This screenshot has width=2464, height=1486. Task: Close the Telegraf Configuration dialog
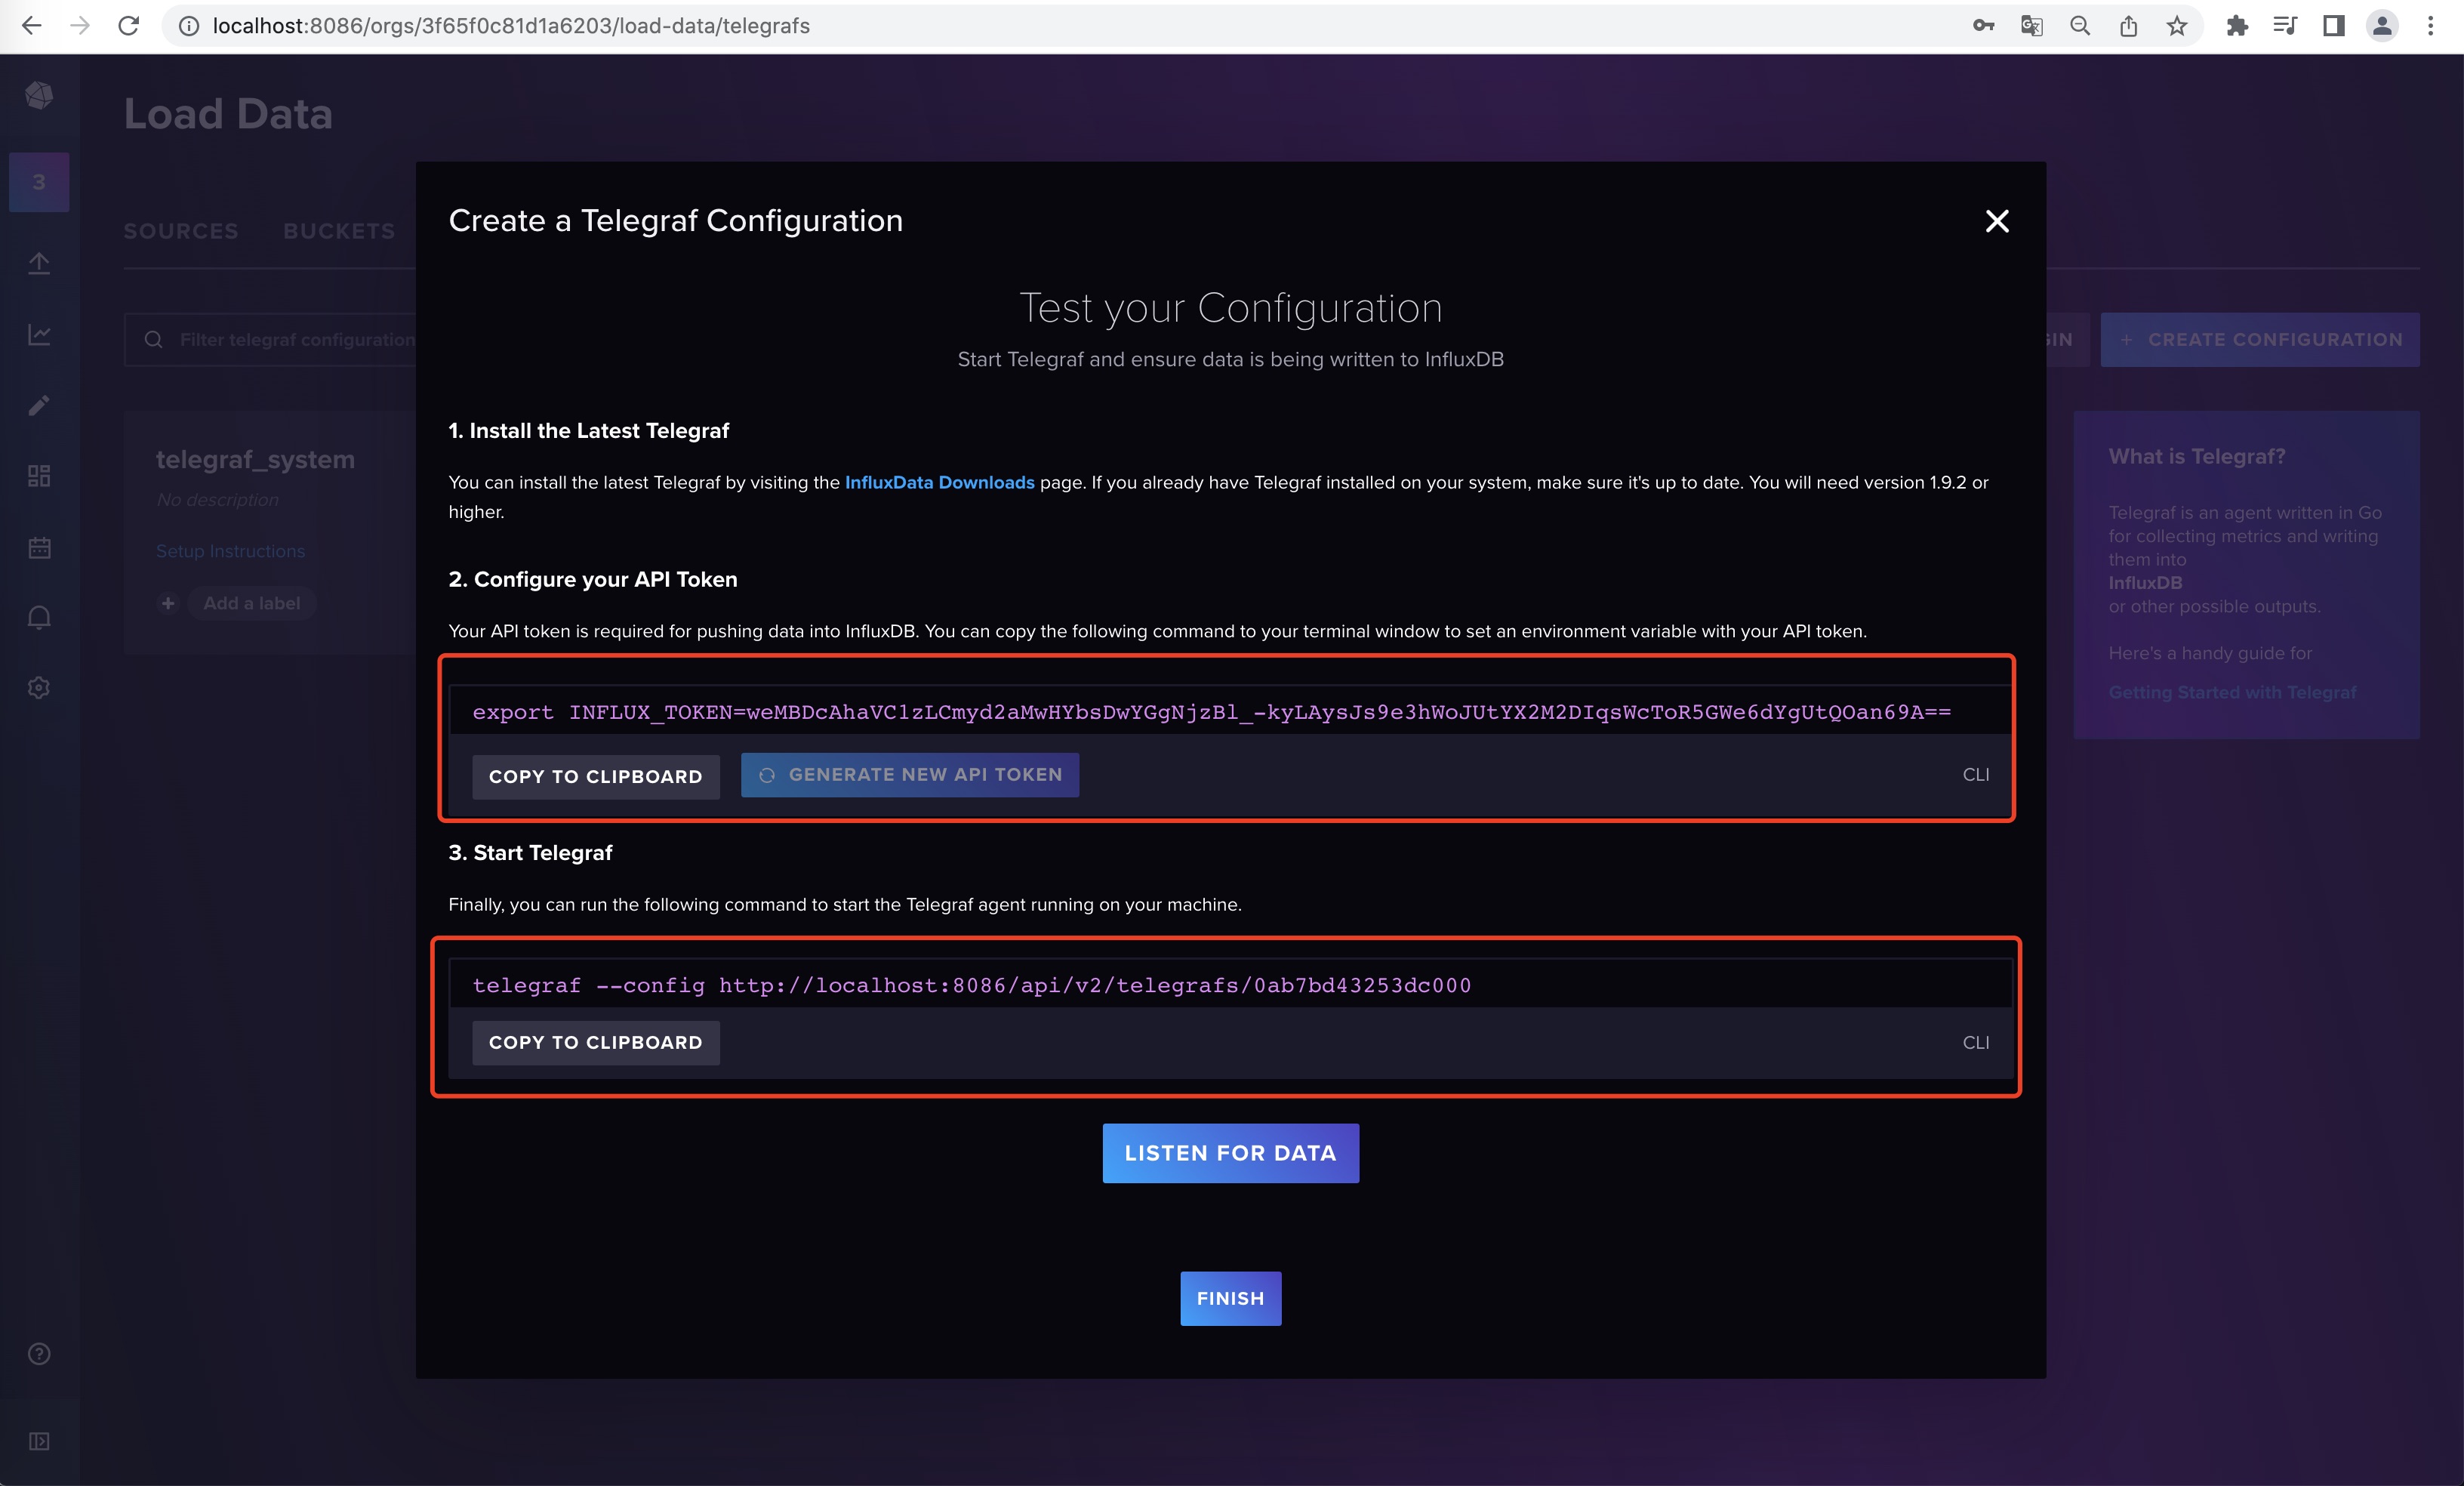pyautogui.click(x=1996, y=221)
